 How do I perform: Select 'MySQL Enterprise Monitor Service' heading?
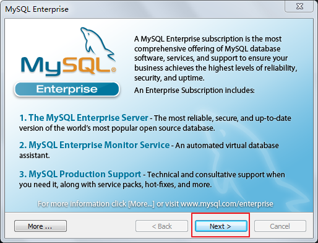click(x=99, y=145)
